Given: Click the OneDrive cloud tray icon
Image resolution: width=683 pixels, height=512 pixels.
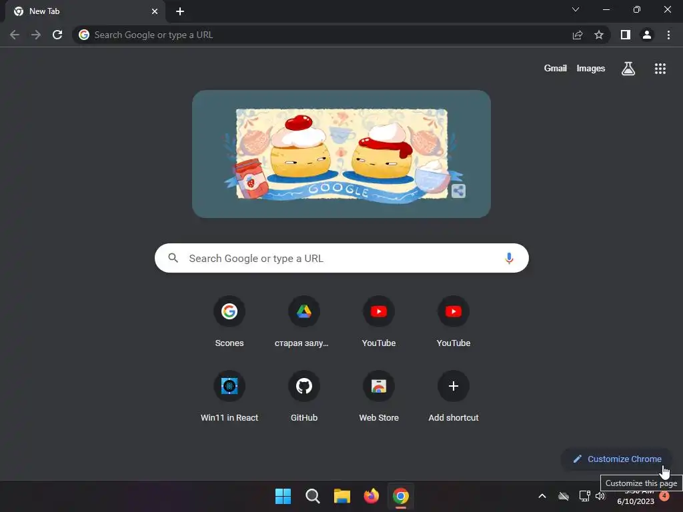Looking at the screenshot, I should tap(564, 496).
